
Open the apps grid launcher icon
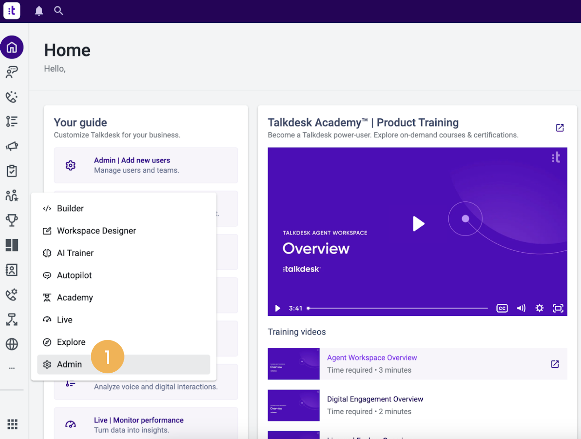pos(12,424)
